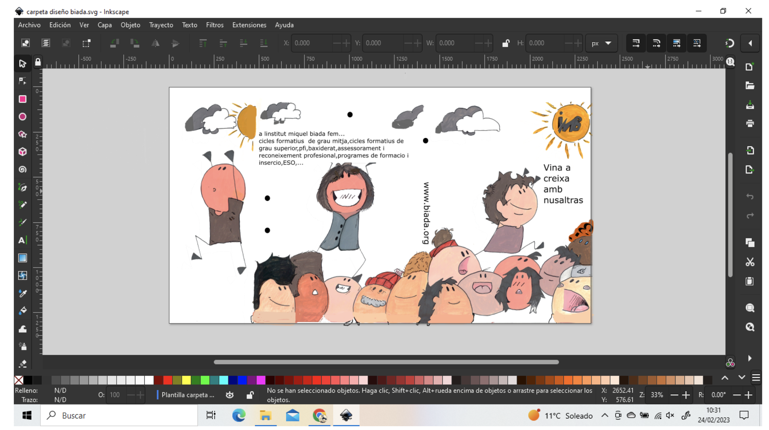Select the Spiral tool
The height and width of the screenshot is (430, 769).
pos(22,169)
